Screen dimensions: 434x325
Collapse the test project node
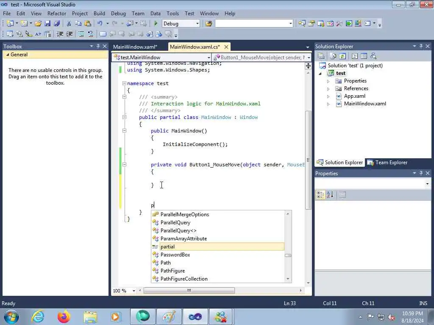point(320,74)
